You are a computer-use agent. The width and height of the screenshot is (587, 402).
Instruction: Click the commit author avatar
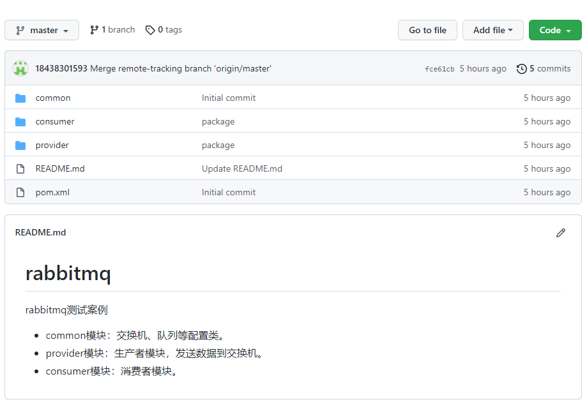pos(20,68)
